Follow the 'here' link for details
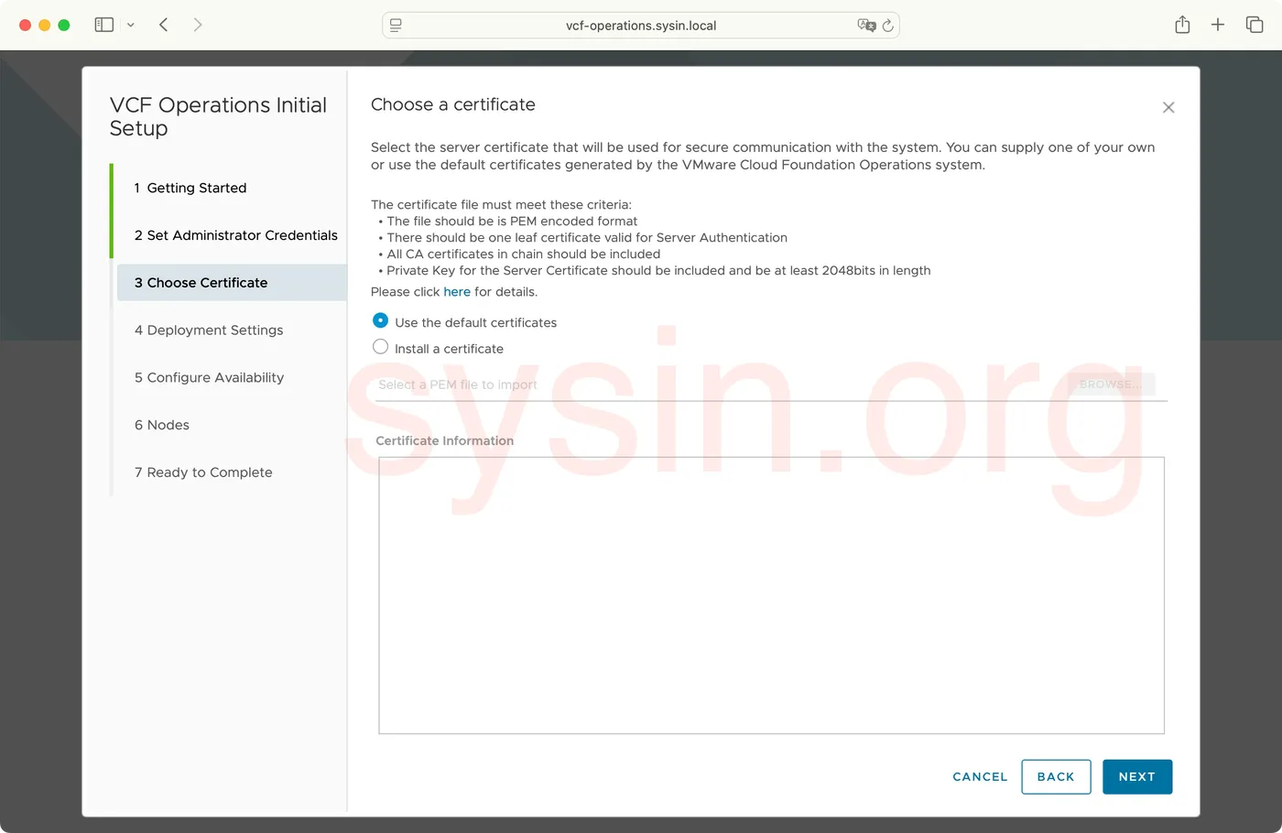This screenshot has height=833, width=1282. click(x=457, y=292)
